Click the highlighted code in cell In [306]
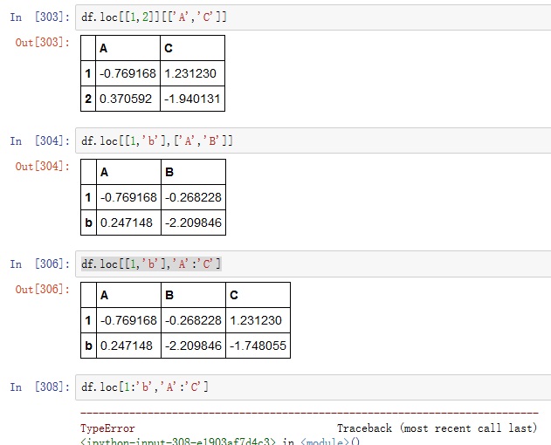This screenshot has width=551, height=445. 151,264
